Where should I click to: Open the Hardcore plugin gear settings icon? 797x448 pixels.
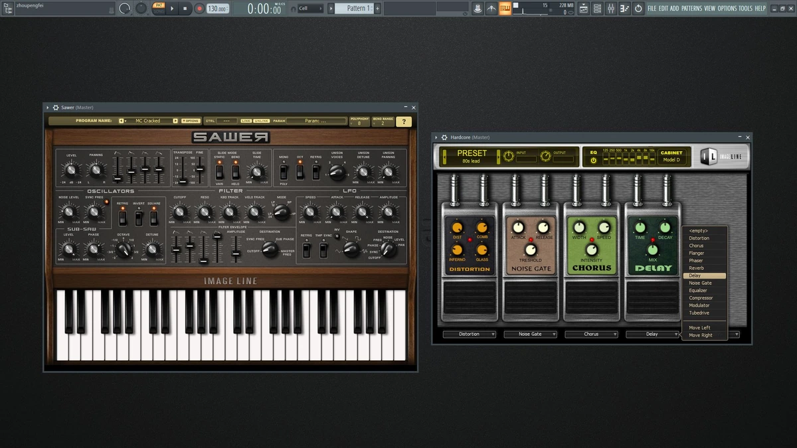click(445, 137)
